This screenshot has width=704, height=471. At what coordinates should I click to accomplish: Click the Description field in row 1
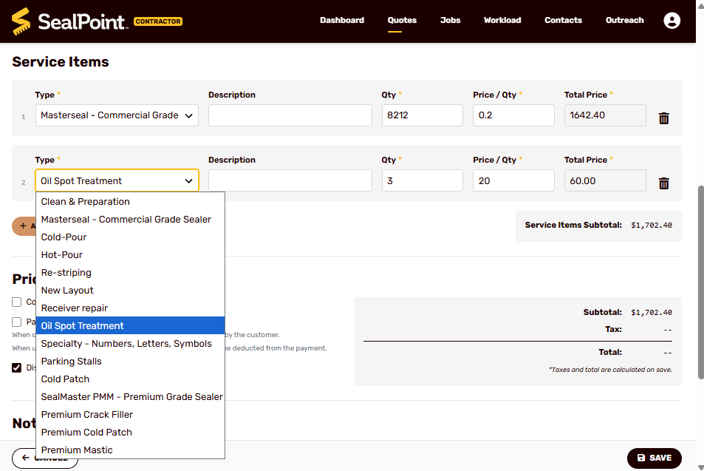point(290,115)
